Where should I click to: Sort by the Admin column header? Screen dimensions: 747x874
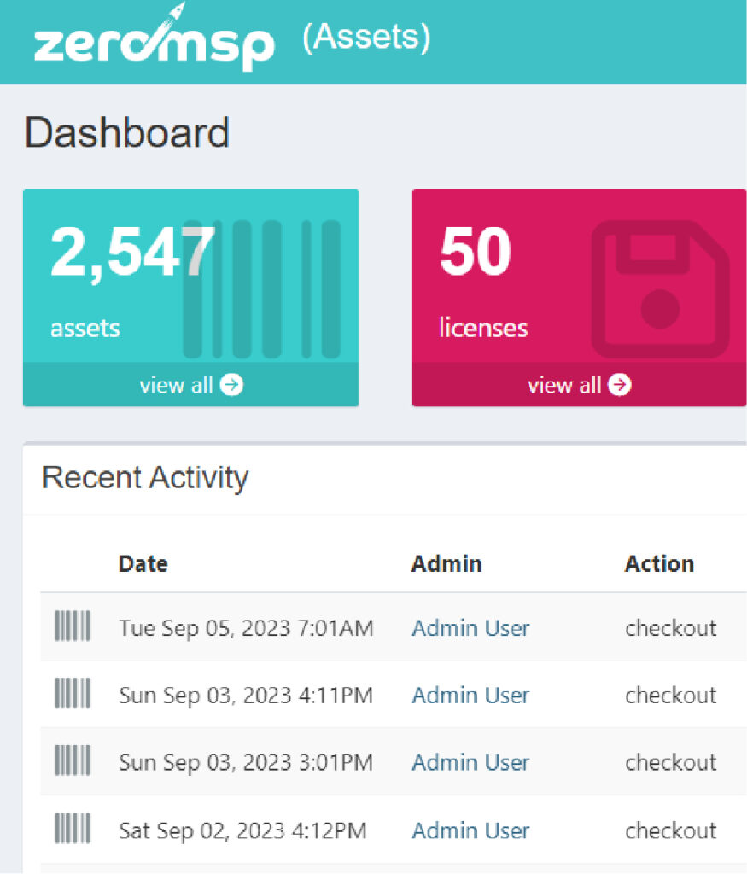[x=446, y=563]
